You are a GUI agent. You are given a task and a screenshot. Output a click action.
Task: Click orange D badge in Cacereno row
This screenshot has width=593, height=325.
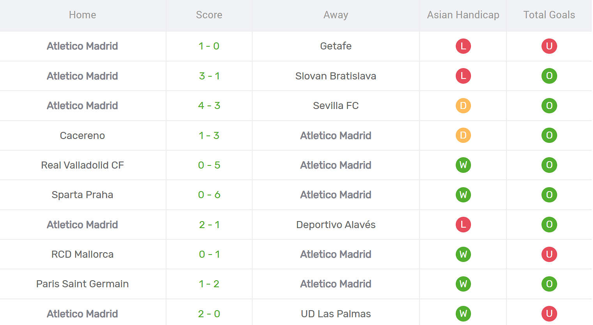pos(463,135)
